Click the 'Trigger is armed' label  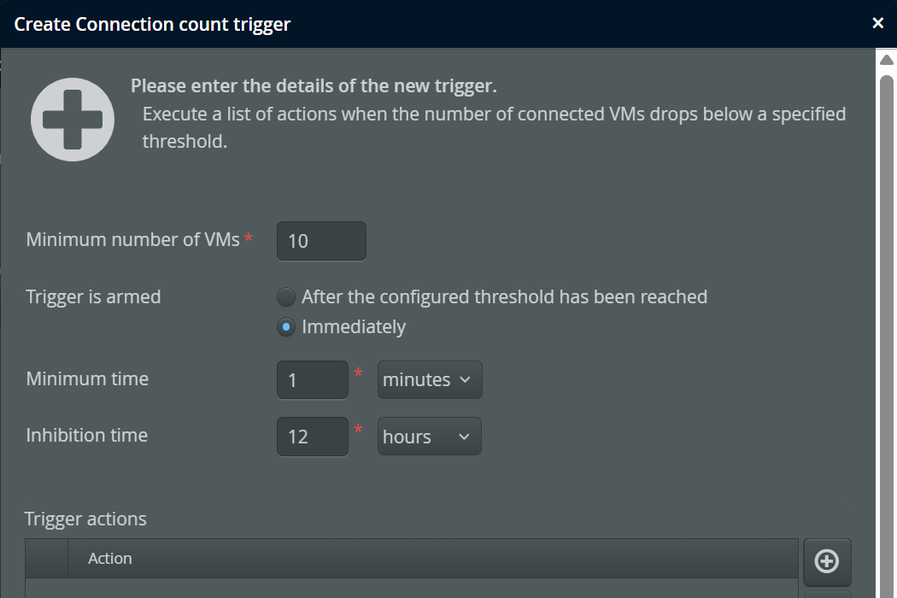(x=93, y=297)
